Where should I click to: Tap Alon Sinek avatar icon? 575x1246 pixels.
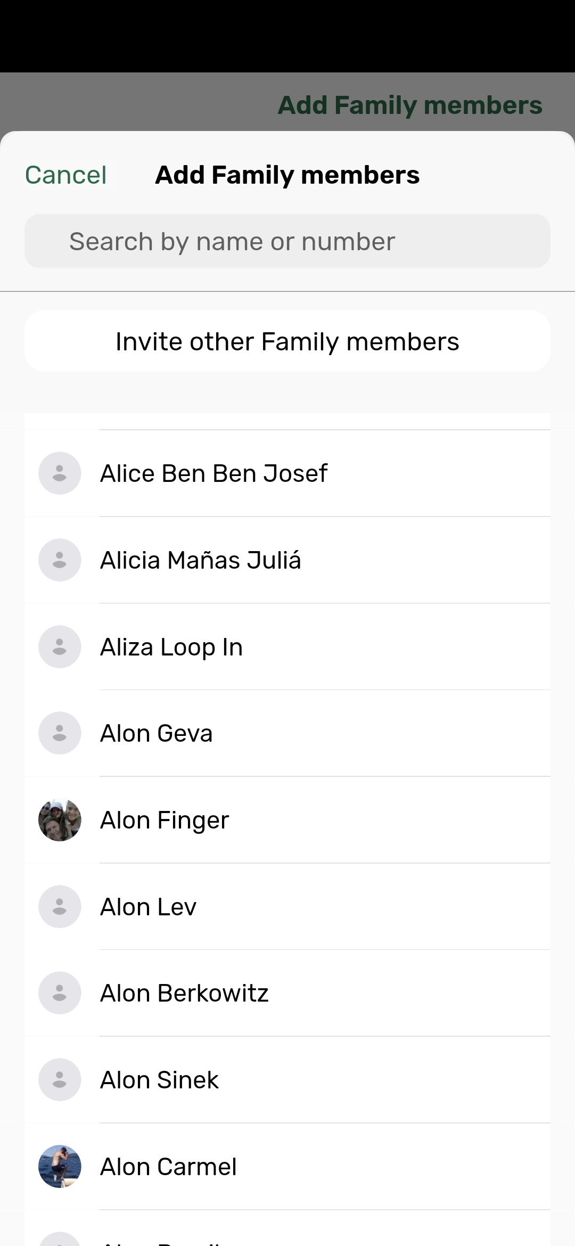[60, 1080]
